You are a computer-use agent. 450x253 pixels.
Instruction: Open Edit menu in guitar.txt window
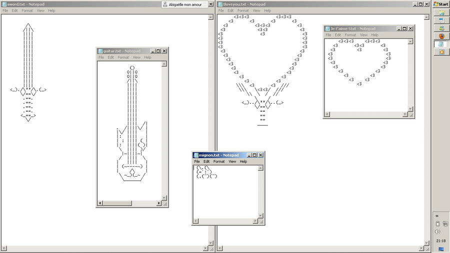point(111,57)
